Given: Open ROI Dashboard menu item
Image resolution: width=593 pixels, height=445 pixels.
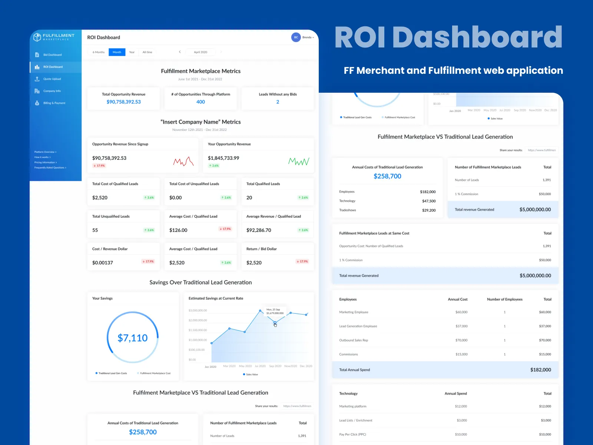Looking at the screenshot, I should pos(56,67).
